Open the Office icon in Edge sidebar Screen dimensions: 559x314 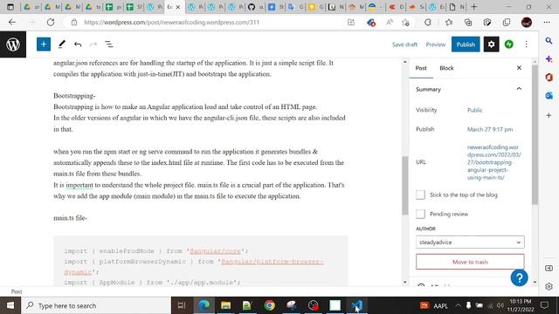click(549, 78)
